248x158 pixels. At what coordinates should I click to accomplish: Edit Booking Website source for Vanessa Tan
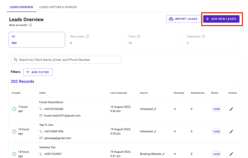[164, 154]
